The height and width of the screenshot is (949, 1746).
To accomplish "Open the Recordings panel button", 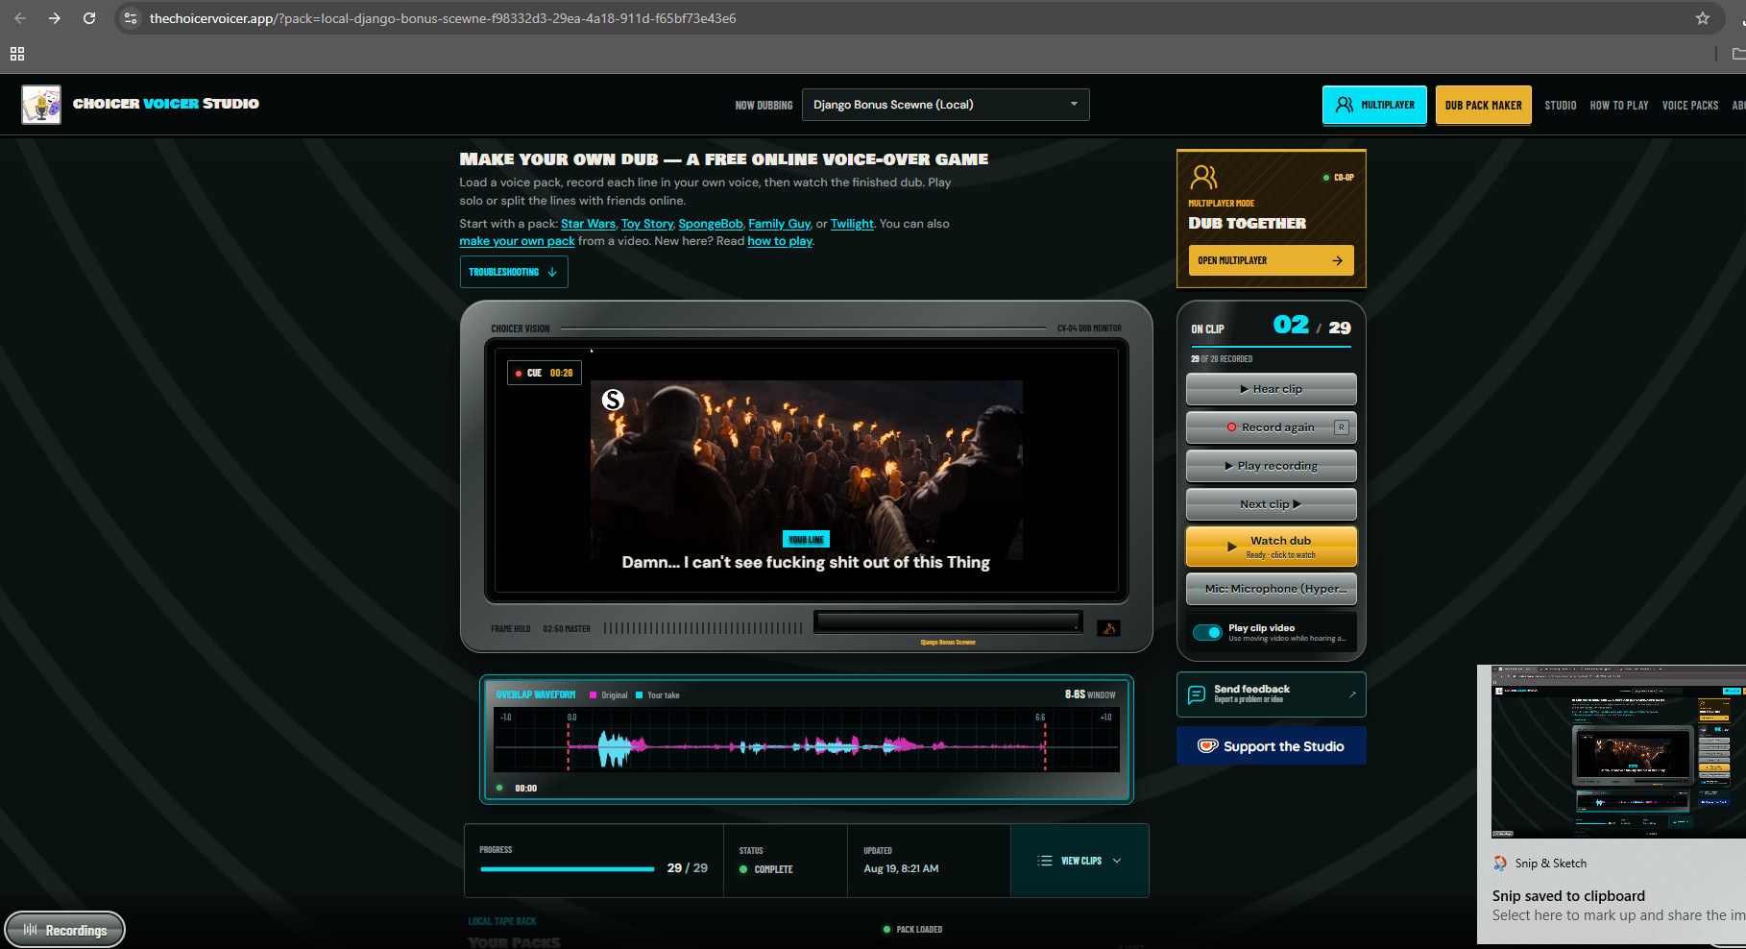I will point(65,930).
